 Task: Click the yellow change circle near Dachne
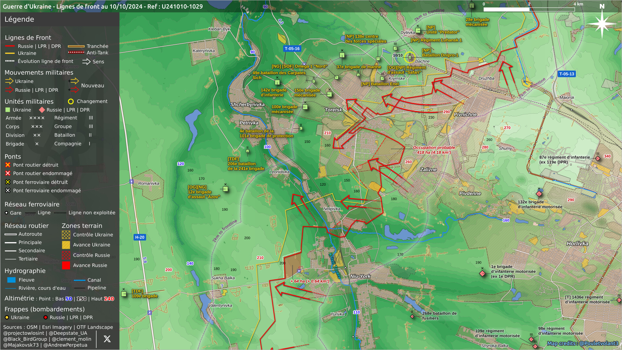point(409,57)
